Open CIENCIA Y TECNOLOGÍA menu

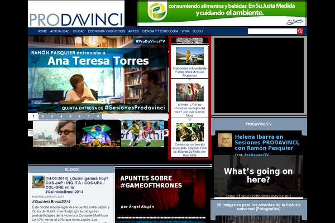160,31
